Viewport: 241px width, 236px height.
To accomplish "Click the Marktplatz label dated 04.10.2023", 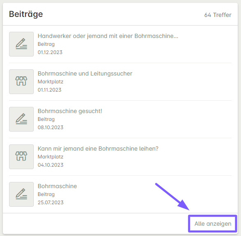I will coord(50,157).
